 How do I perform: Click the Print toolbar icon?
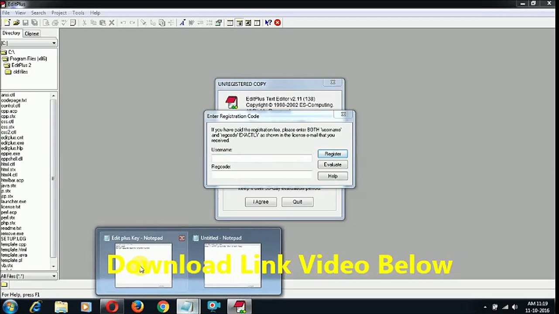point(55,23)
